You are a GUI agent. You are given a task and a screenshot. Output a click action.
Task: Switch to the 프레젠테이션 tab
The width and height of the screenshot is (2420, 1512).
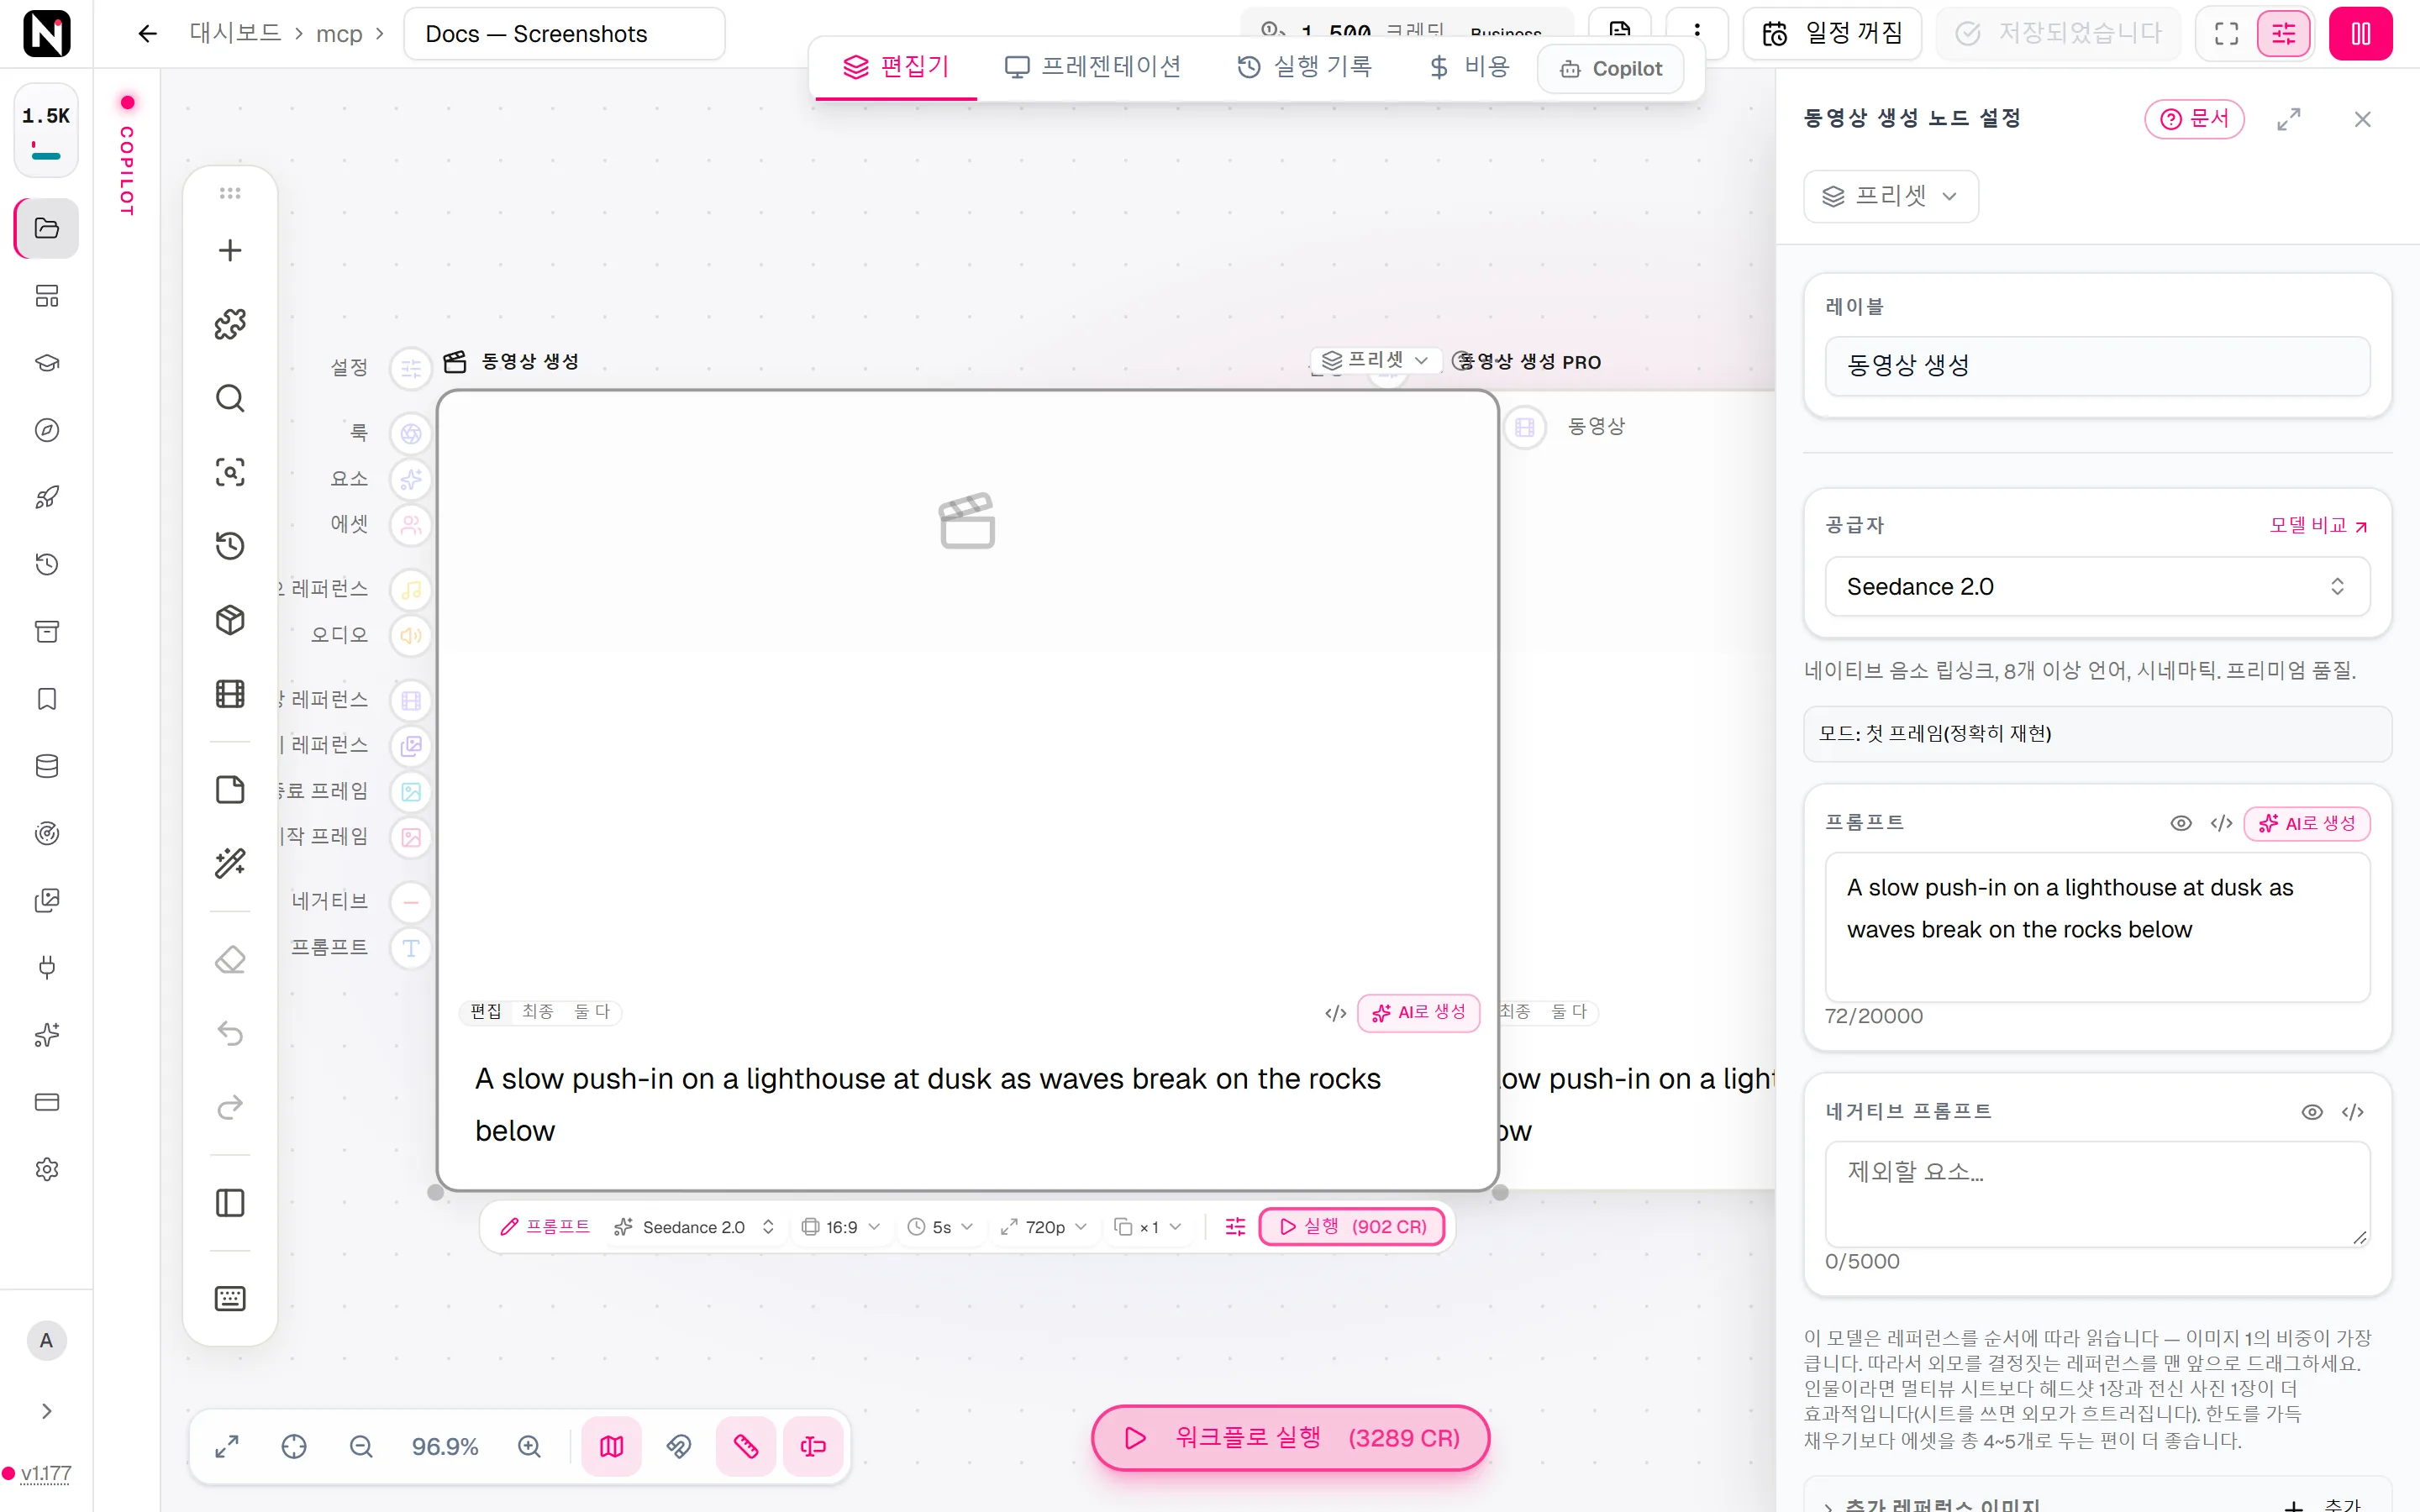[x=1093, y=67]
